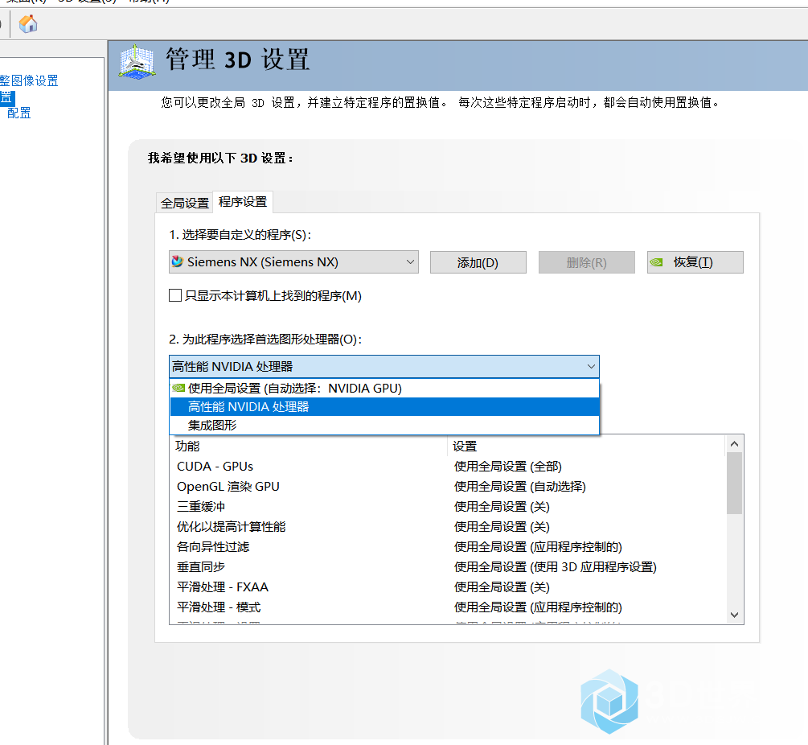Select 使用全局设置 (自动选择: NVIDIA GPU) option

pyautogui.click(x=384, y=389)
